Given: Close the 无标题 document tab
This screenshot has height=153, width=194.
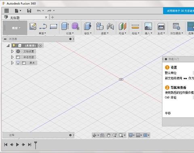Looking at the screenshot, I should (46, 17).
